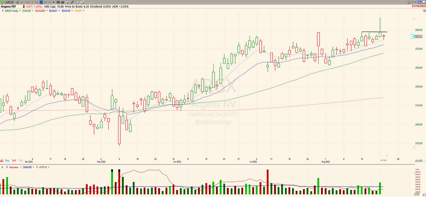Select the W weekly timeframe
The image size is (426, 197).
(x=45, y=2)
